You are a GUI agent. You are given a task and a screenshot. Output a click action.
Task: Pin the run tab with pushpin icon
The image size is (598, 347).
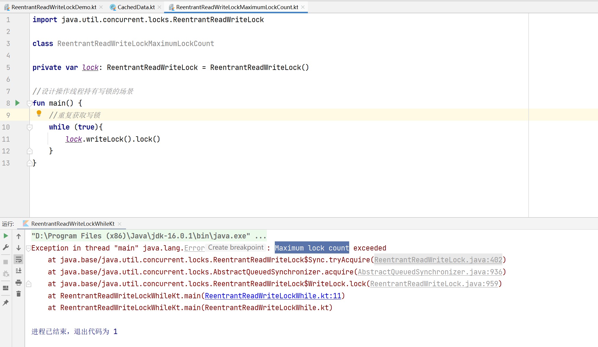[x=6, y=303]
